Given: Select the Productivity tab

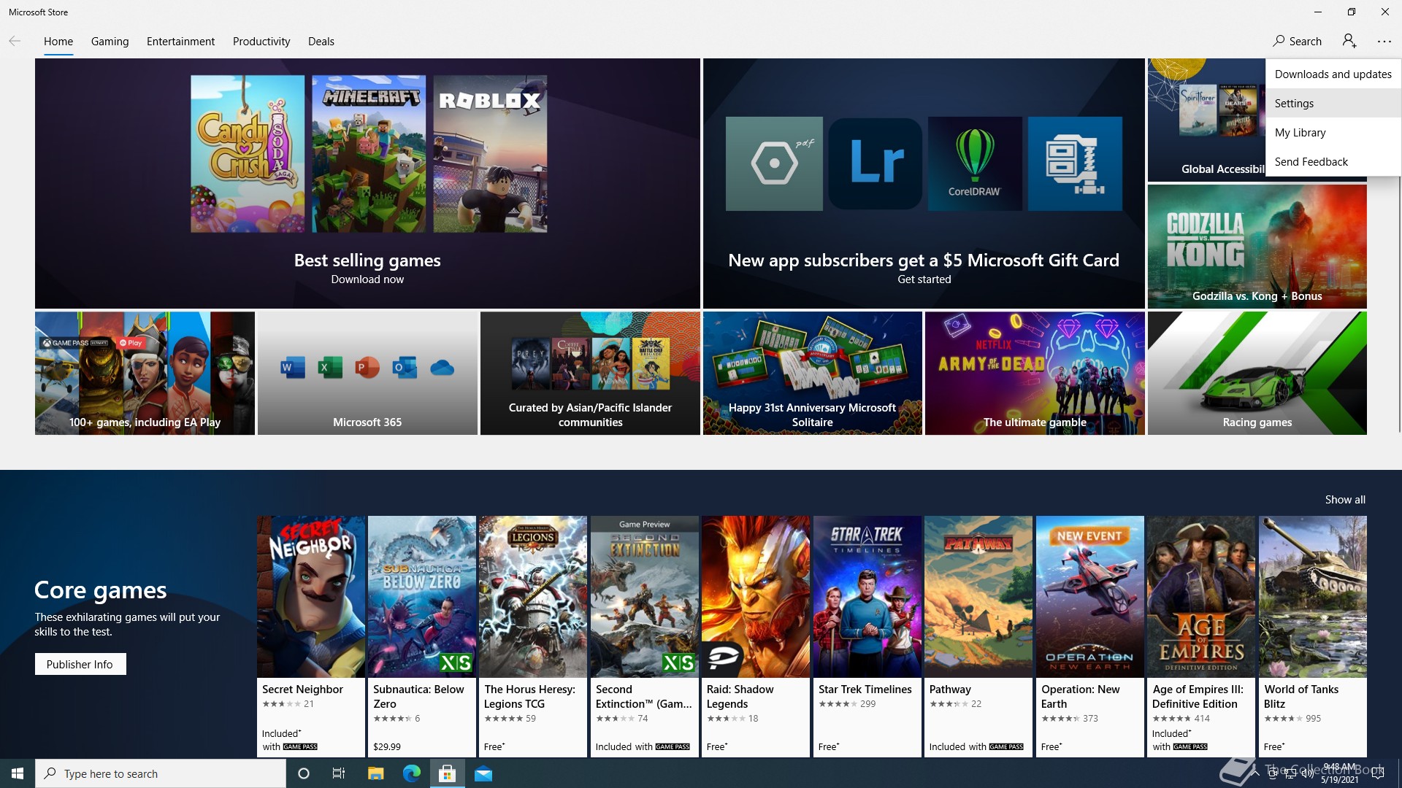Looking at the screenshot, I should [x=261, y=41].
